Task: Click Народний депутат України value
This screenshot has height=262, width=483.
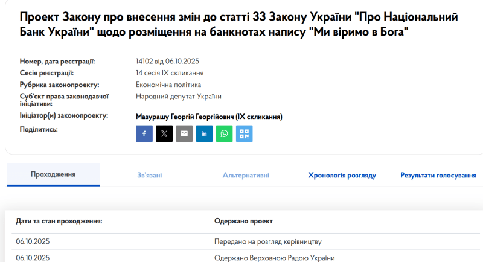Action: (179, 96)
